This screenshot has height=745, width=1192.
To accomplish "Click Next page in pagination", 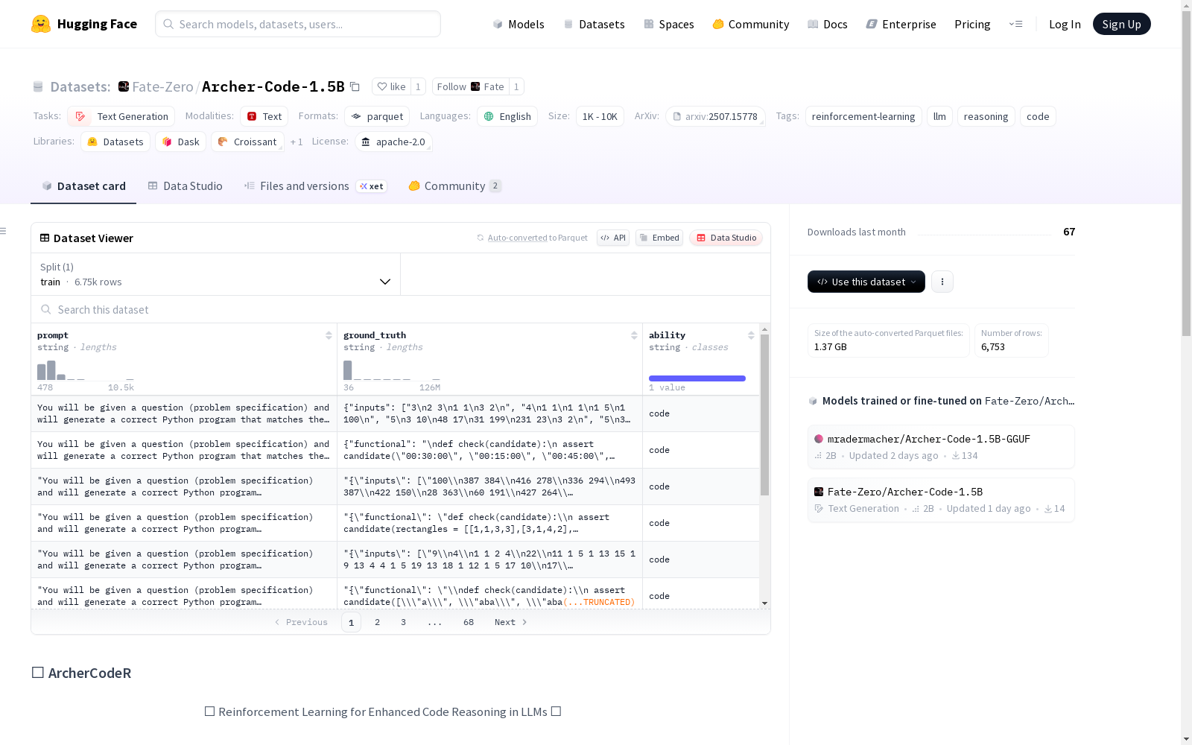I will [x=511, y=622].
